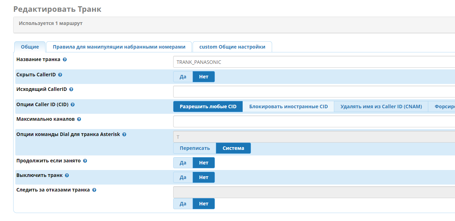This screenshot has height=221, width=455.
Task: Enable Следить за отказами транка with Да
Action: click(183, 204)
